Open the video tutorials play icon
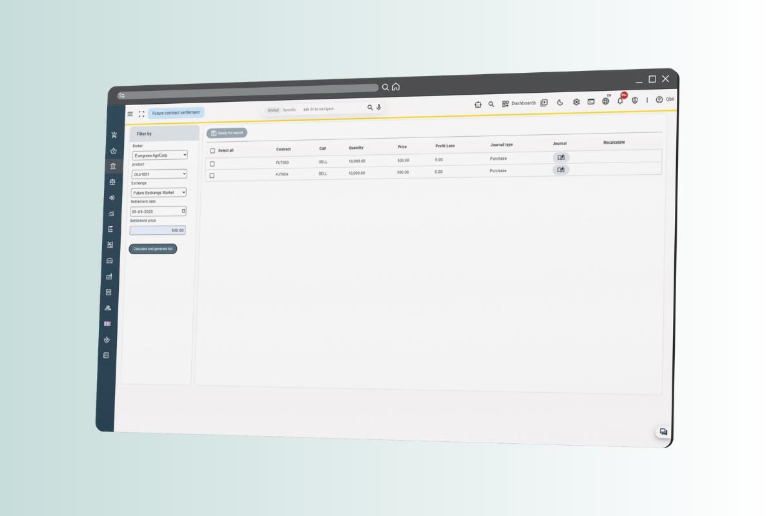This screenshot has height=516, width=775. (x=544, y=103)
